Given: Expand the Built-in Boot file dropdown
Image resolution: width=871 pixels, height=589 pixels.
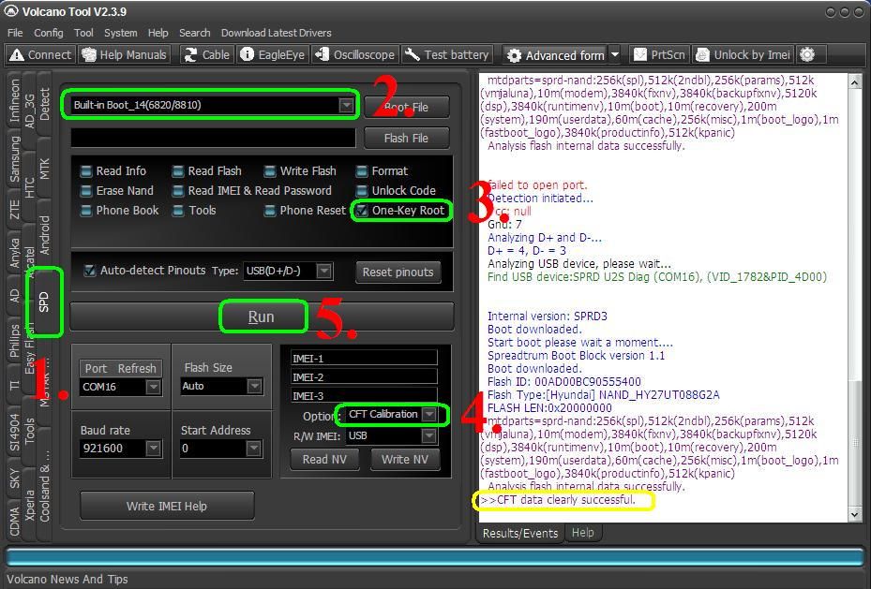Looking at the screenshot, I should tap(346, 106).
